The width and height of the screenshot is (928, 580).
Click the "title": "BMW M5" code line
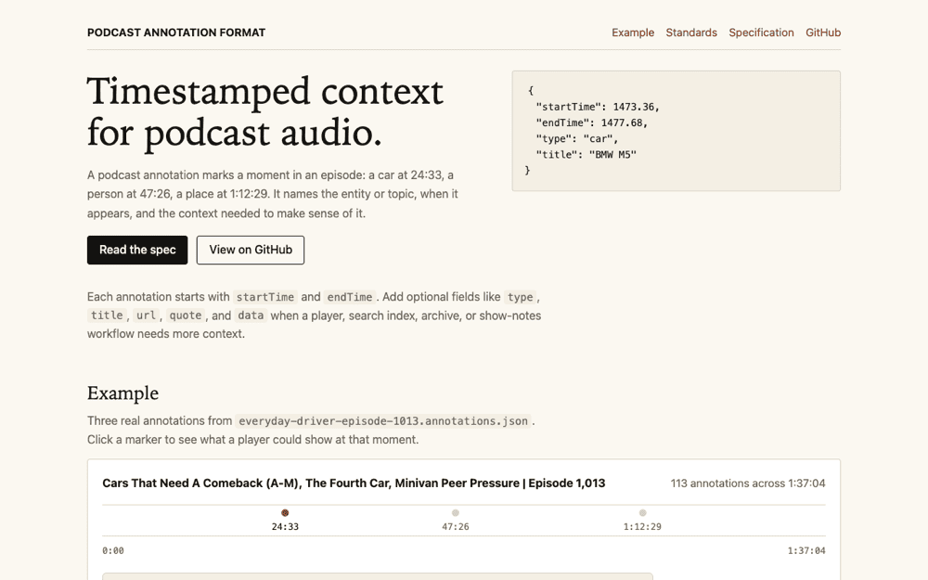[586, 154]
